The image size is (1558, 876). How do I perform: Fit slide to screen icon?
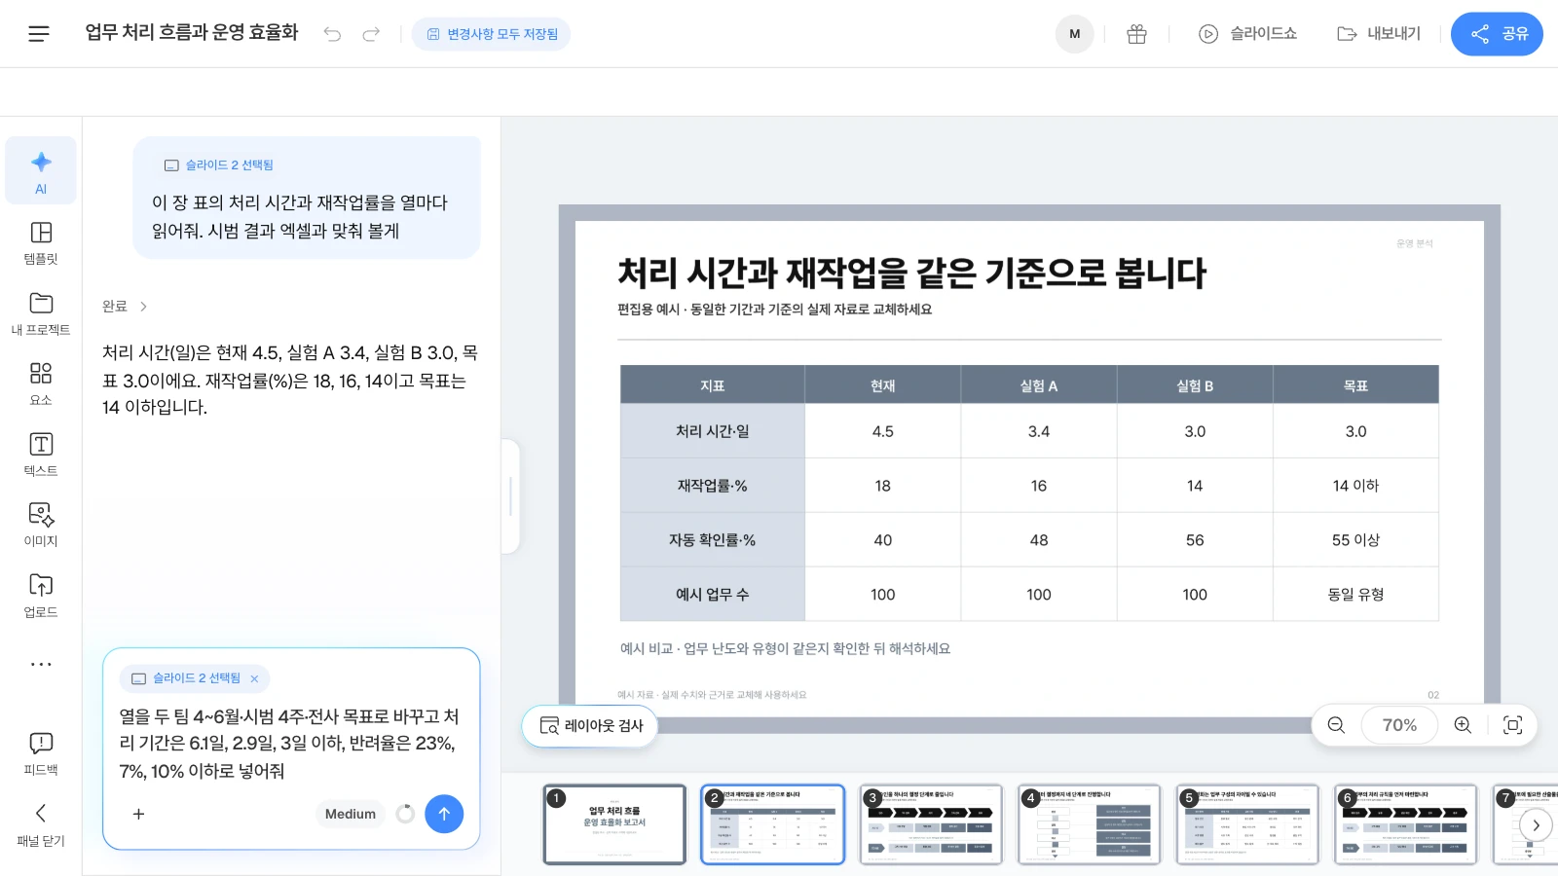[1512, 725]
